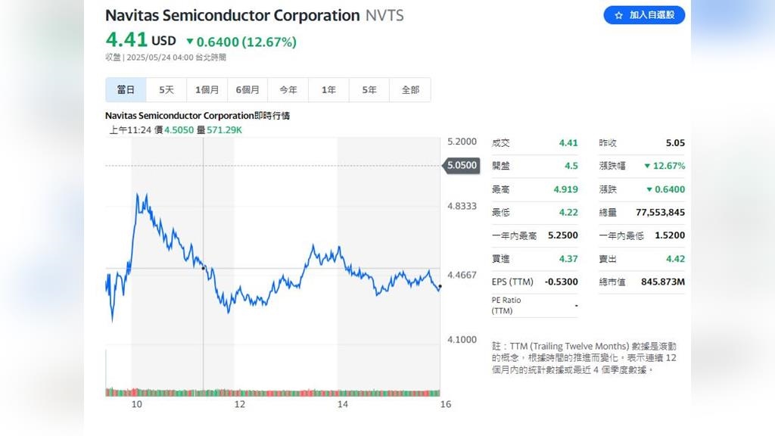Image resolution: width=775 pixels, height=436 pixels.
Task: Click the Navitas Semiconductor Corporation title
Action: click(x=232, y=15)
